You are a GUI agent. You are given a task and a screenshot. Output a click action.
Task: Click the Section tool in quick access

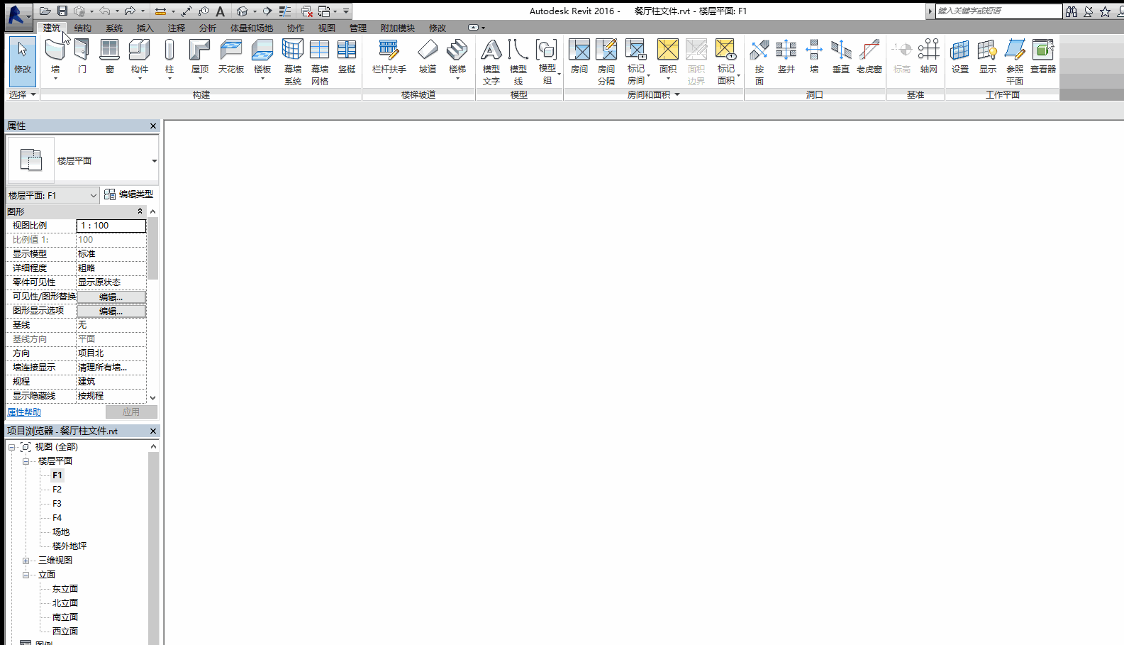point(267,11)
